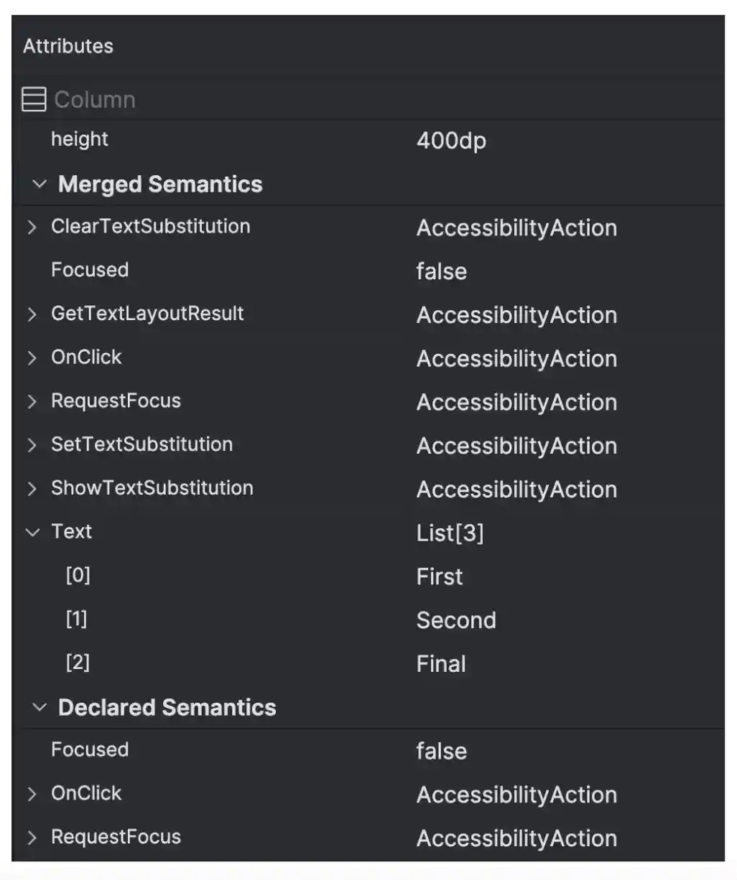Select the height attribute row

coord(80,139)
